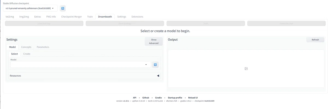Open the Github footer link
Image resolution: width=328 pixels, height=109 pixels.
tap(146, 98)
